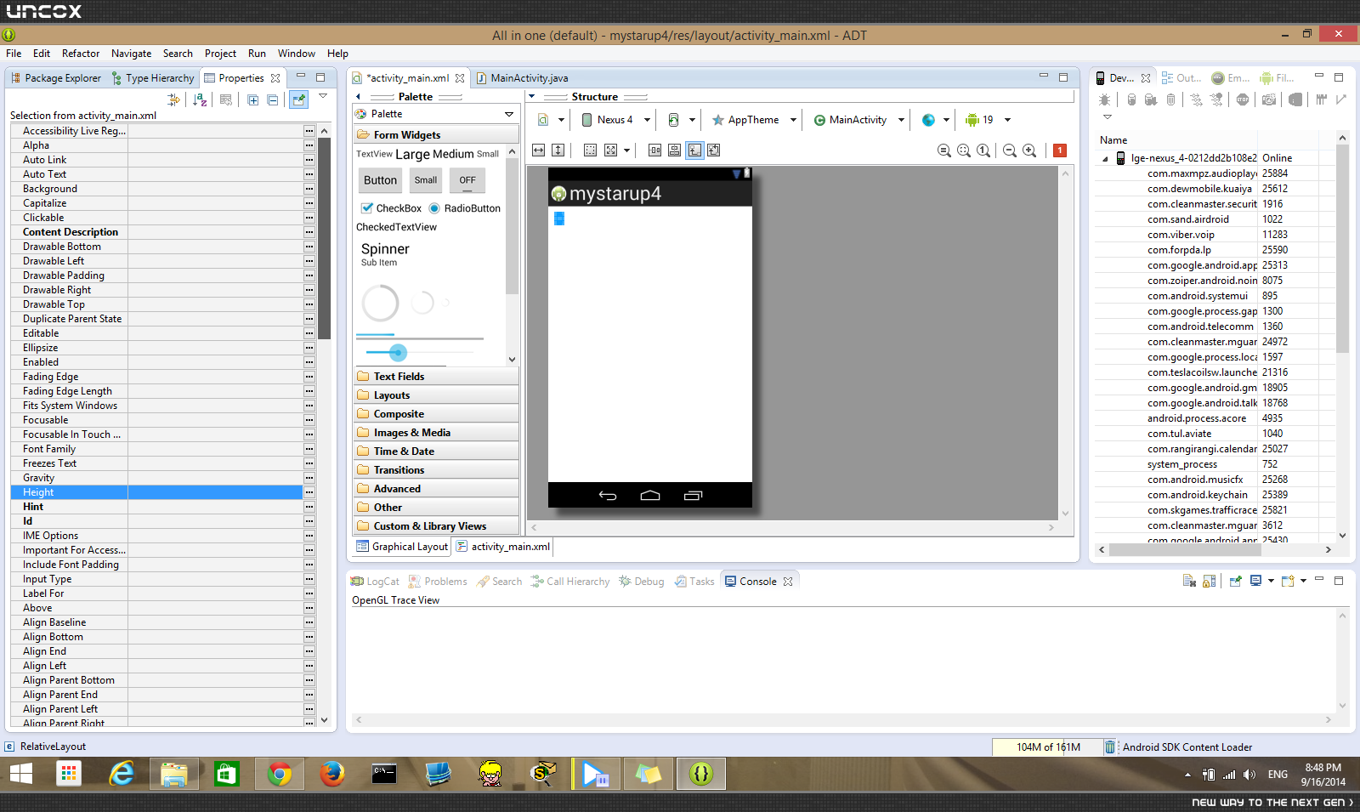Image resolution: width=1360 pixels, height=812 pixels.
Task: Open Internet Explorer from the taskbar
Action: 122,774
